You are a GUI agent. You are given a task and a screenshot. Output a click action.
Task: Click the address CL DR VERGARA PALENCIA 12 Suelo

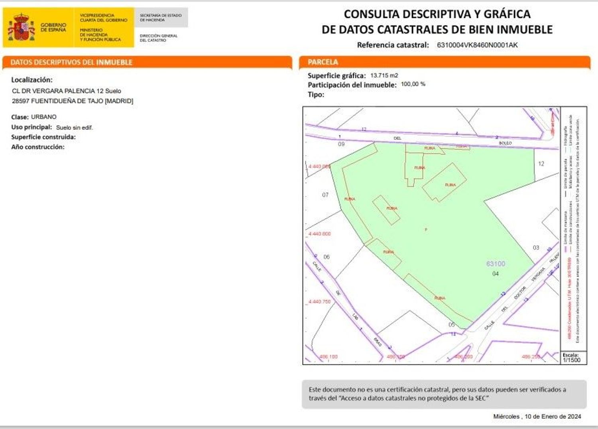(x=67, y=91)
